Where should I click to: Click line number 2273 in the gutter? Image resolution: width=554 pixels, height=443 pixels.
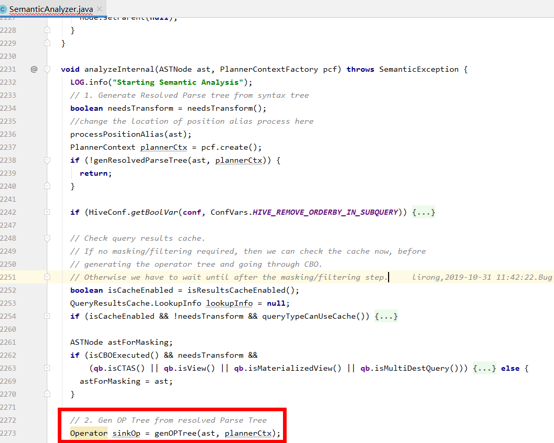(8, 433)
